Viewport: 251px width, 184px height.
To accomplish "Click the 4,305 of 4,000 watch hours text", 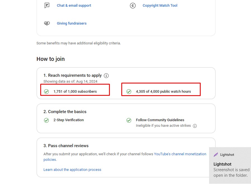I will coord(163,92).
